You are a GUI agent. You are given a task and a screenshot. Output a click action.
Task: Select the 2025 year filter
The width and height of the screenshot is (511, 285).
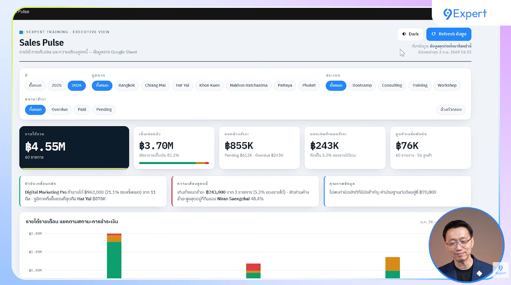[x=57, y=86]
